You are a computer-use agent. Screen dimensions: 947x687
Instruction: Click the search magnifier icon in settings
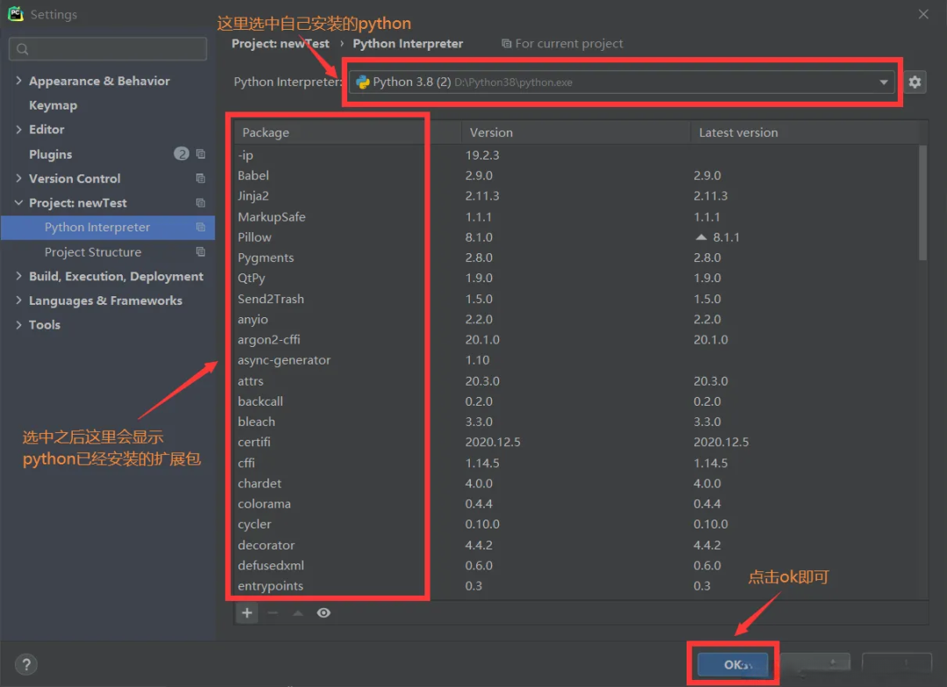(22, 49)
